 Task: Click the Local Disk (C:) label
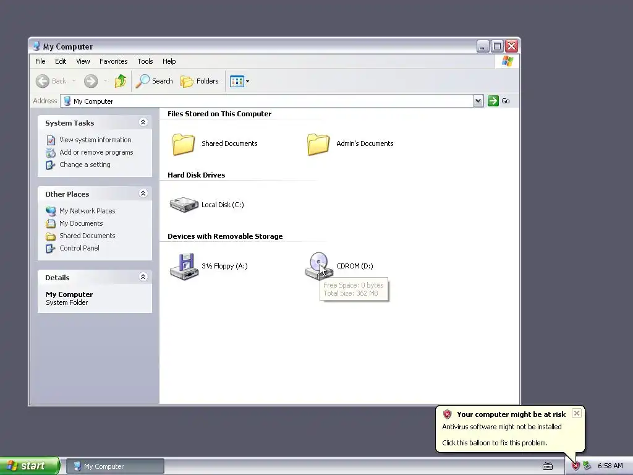click(223, 205)
